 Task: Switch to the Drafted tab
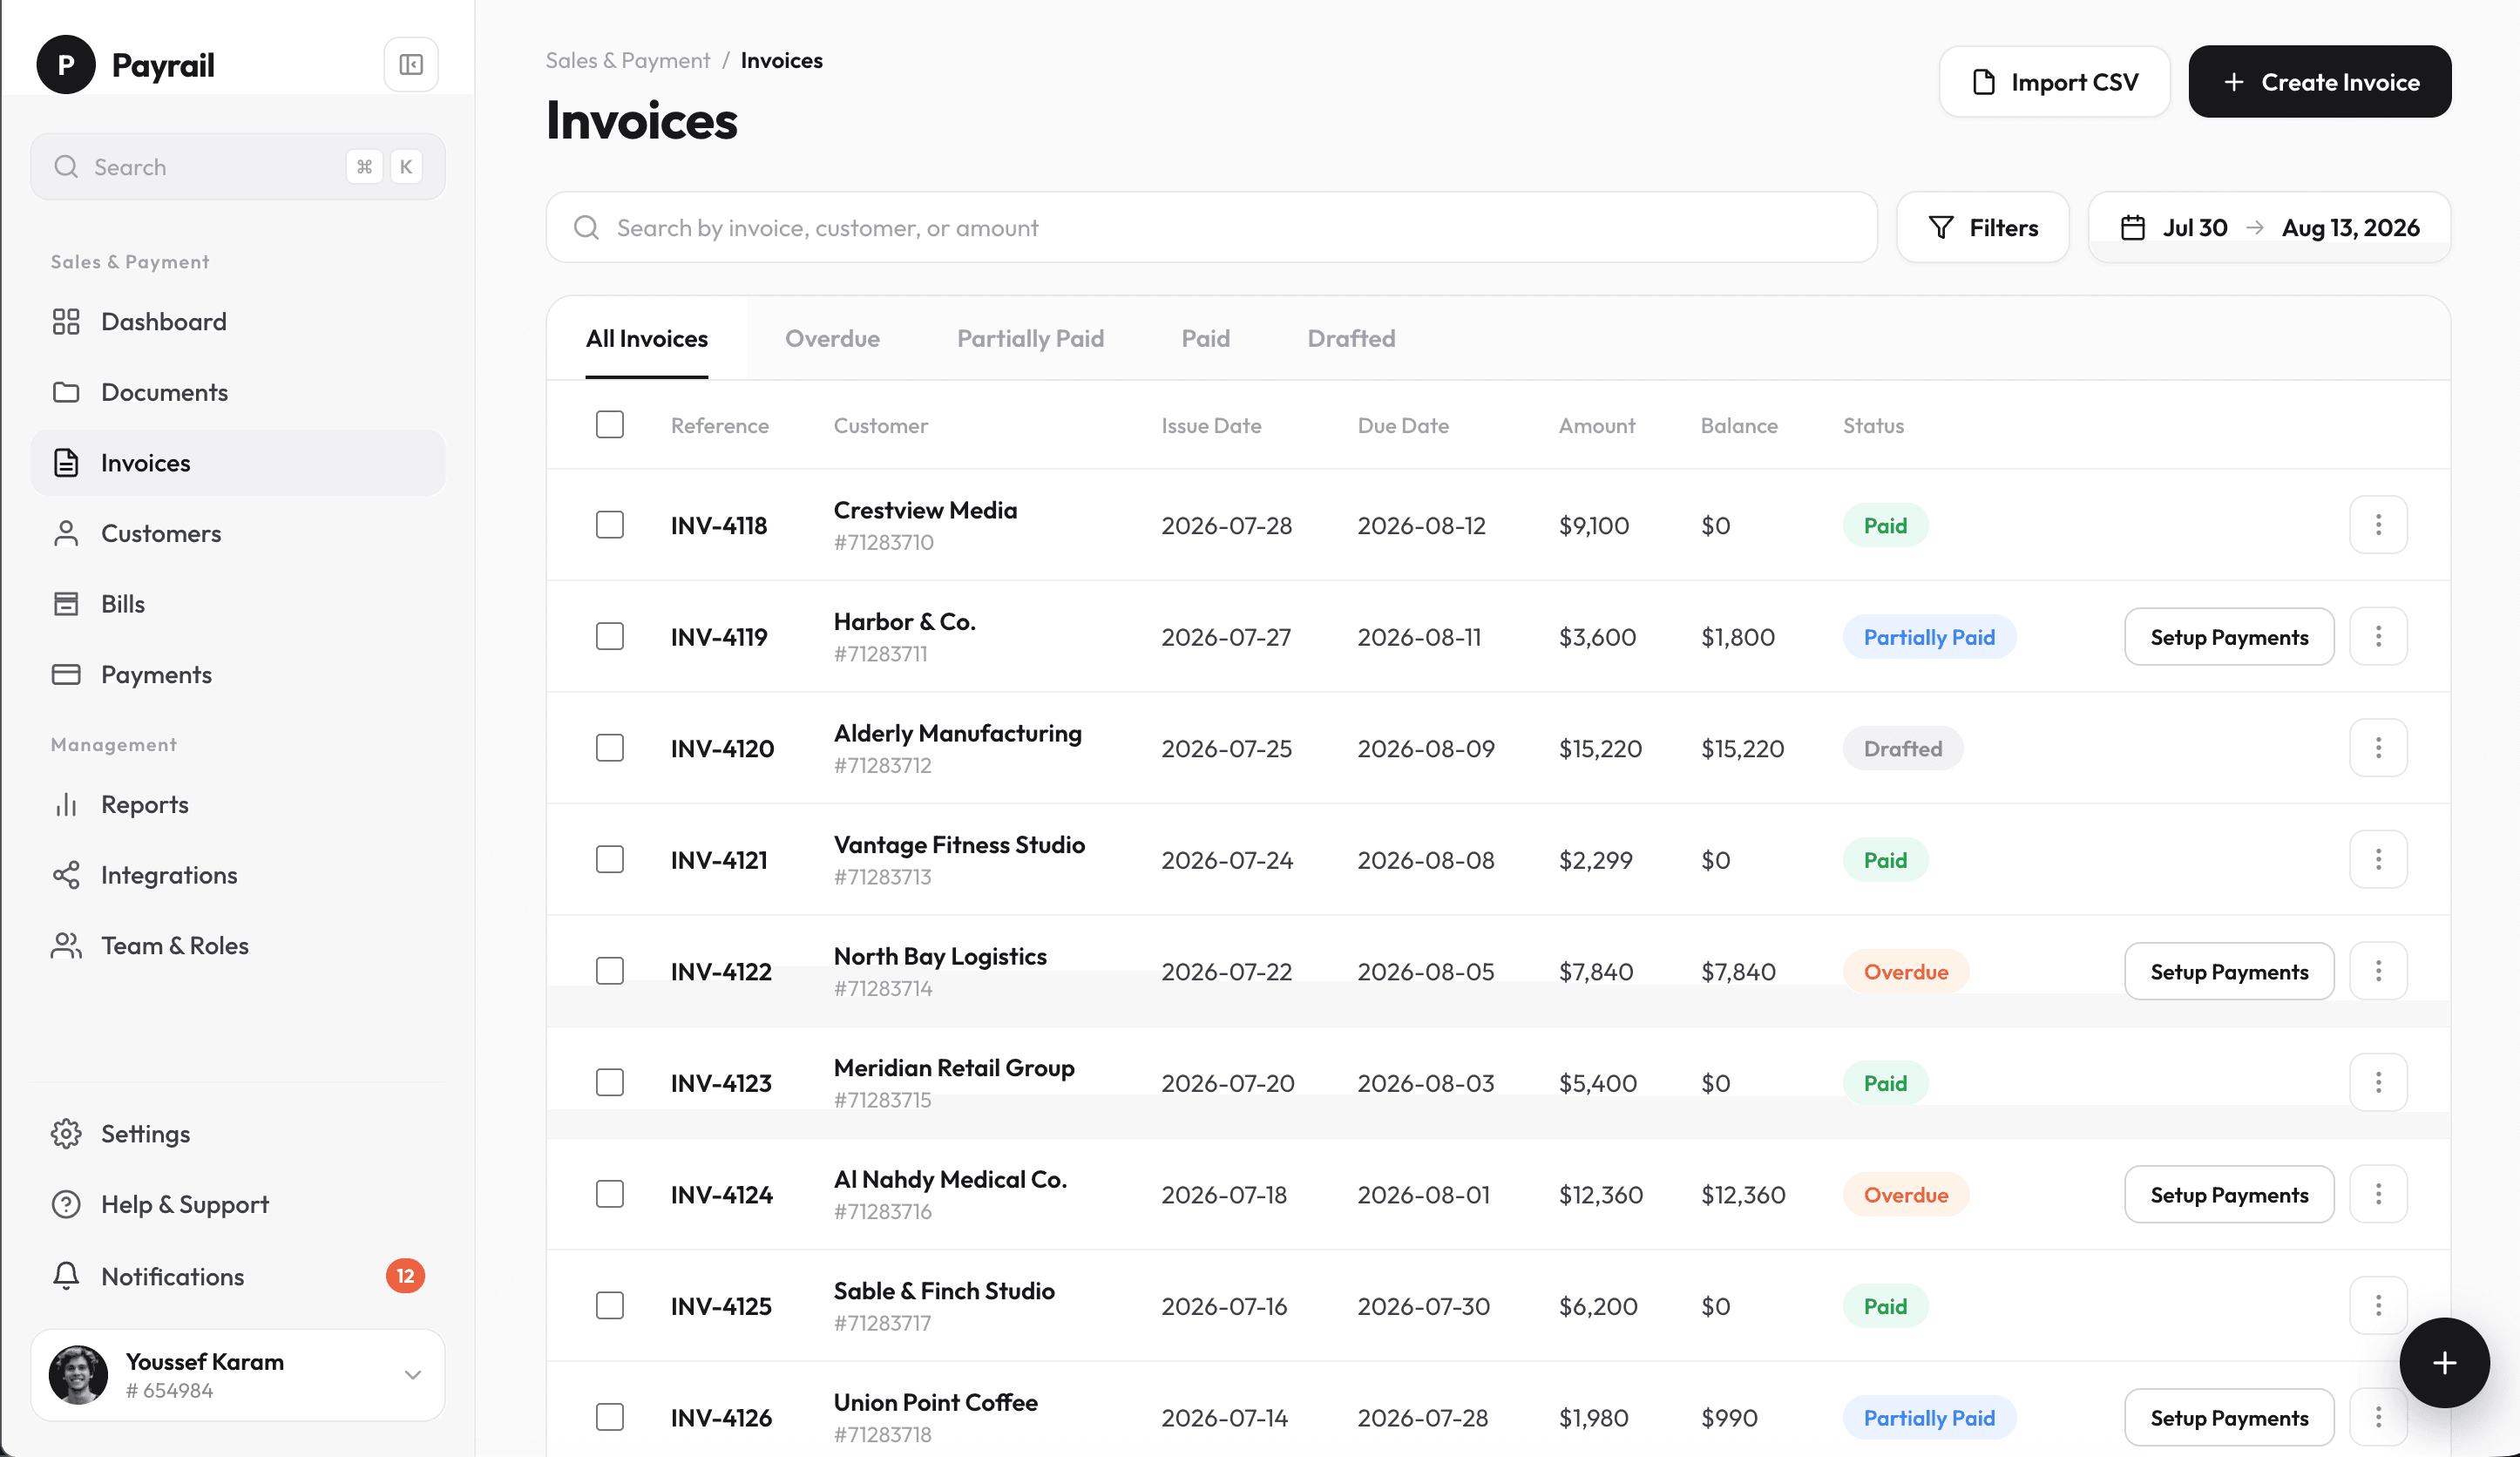(1351, 339)
